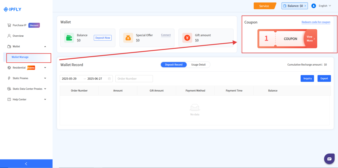
Task: Click the empty No data inbox icon
Action: point(195,108)
